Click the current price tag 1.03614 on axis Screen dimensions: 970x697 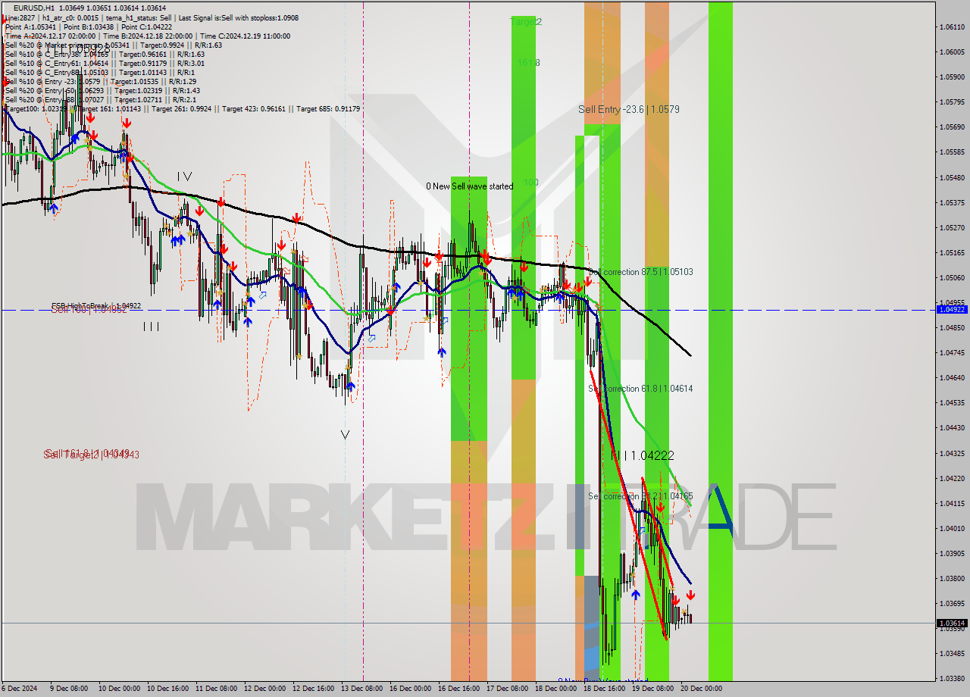952,623
